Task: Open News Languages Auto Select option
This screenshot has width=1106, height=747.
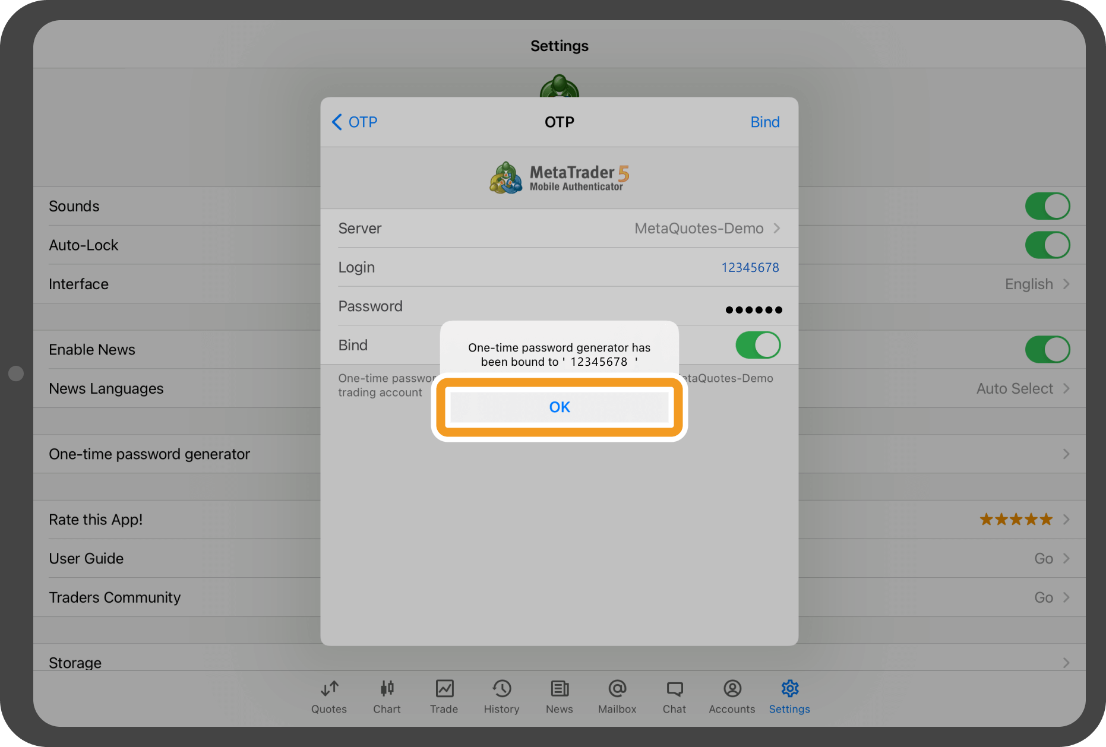Action: (x=1022, y=389)
